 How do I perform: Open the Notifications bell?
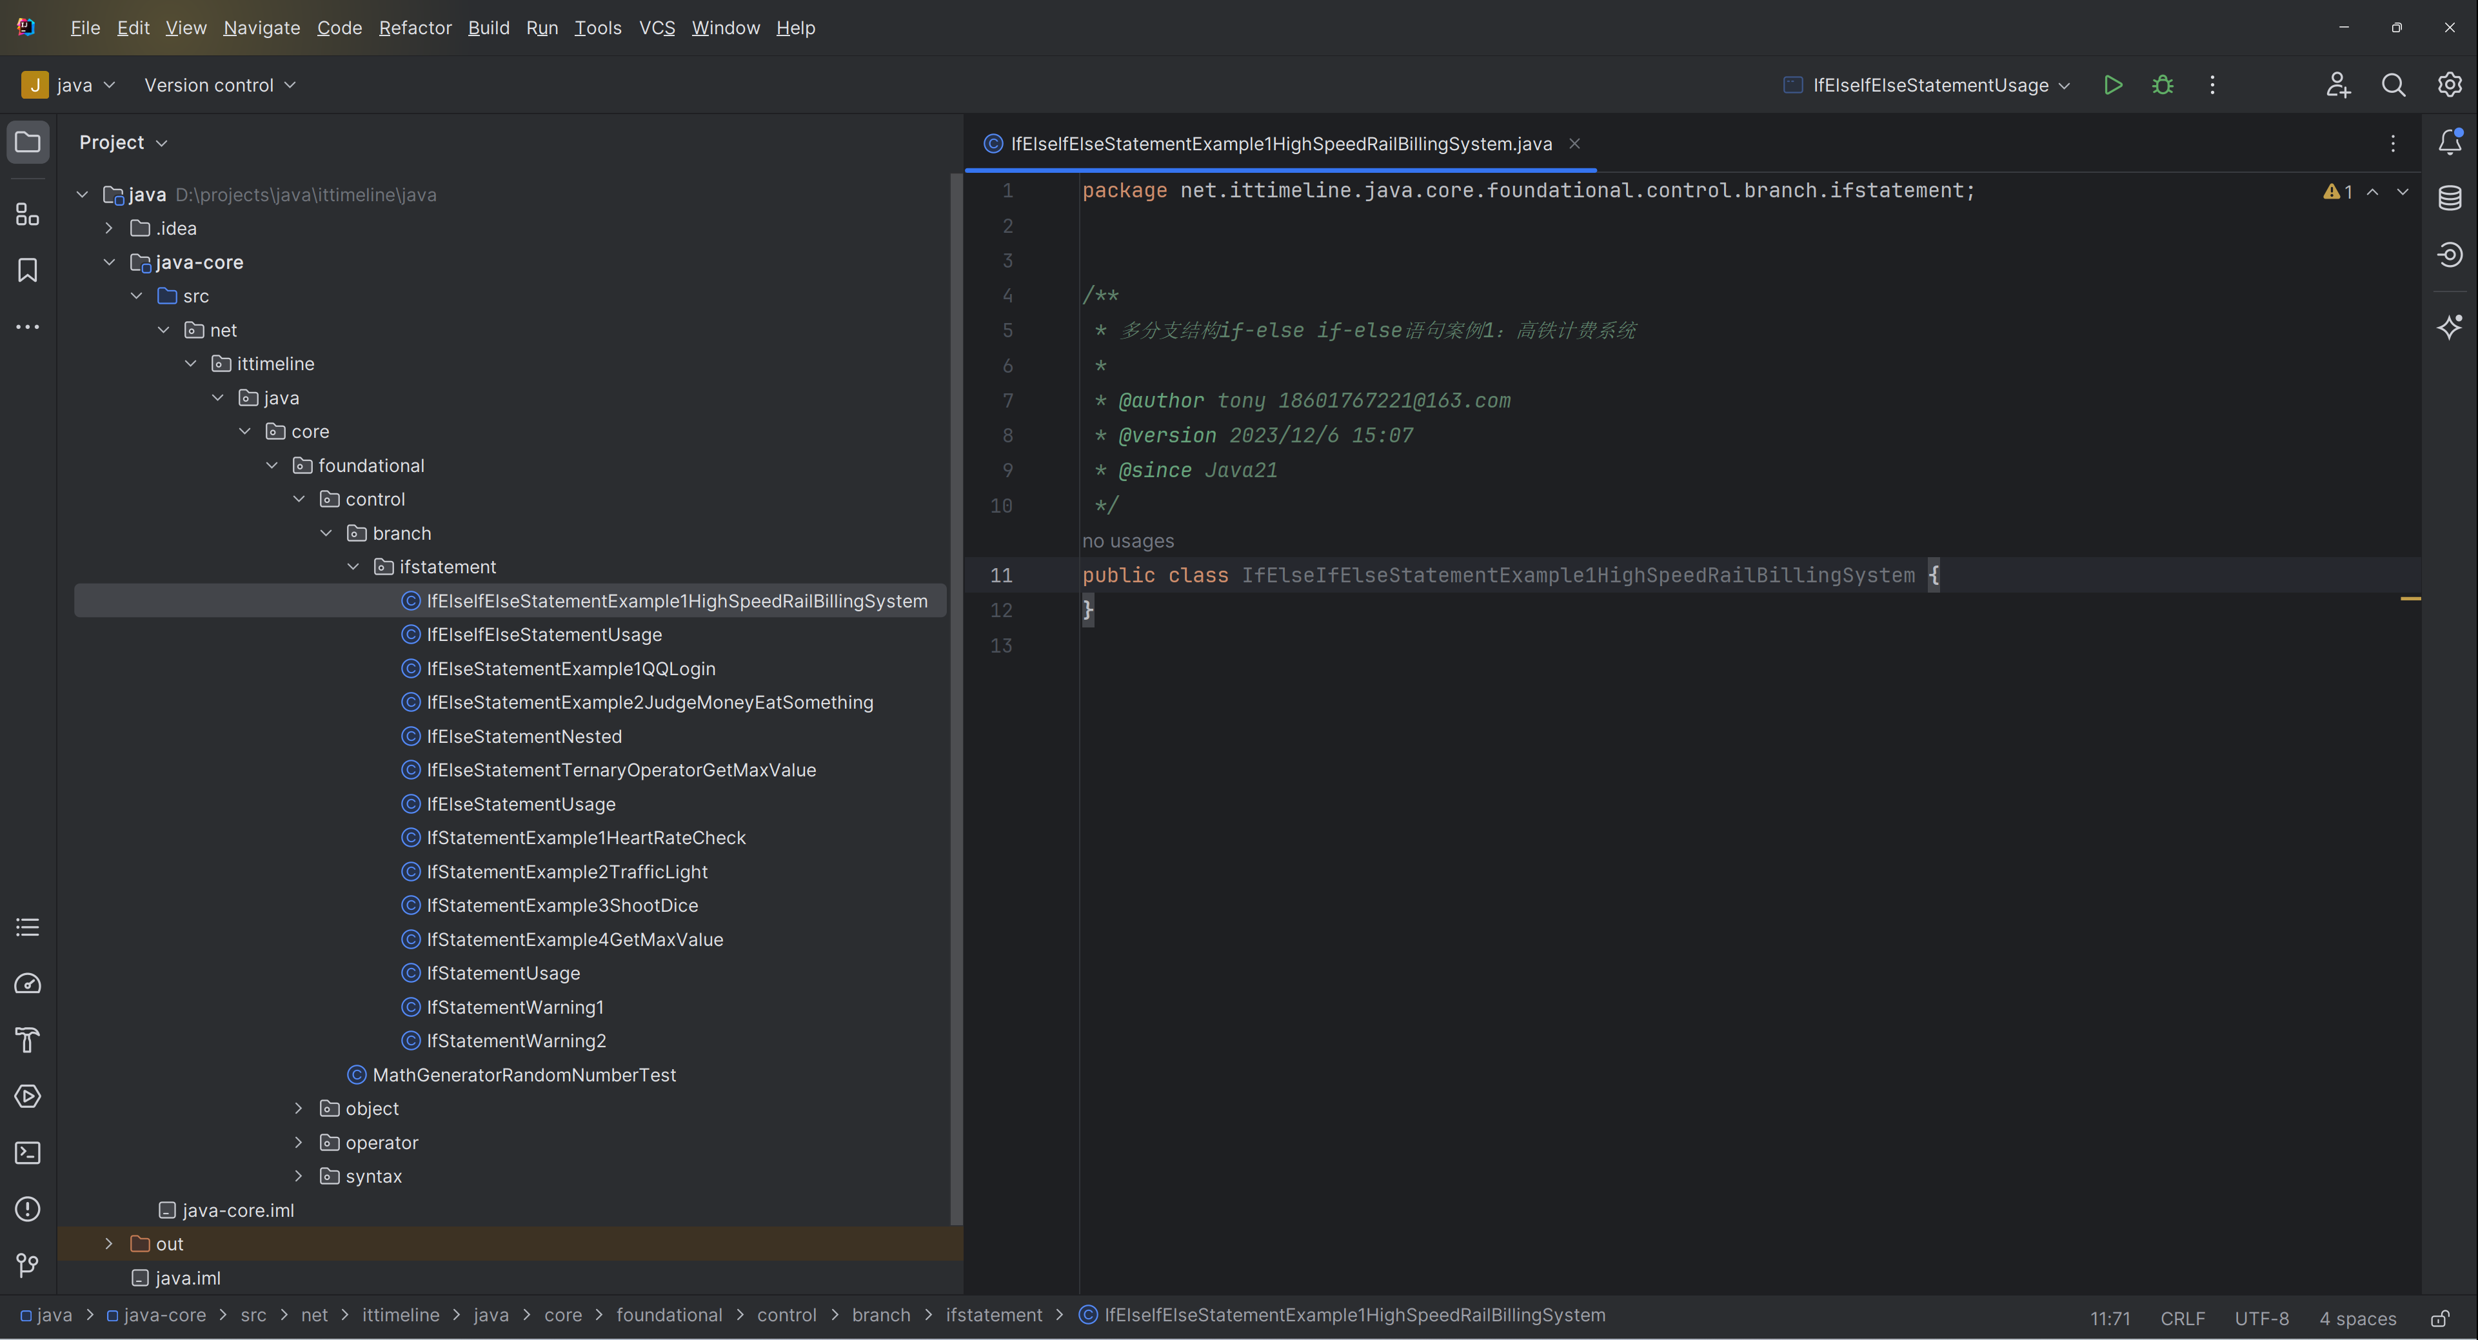click(2450, 143)
